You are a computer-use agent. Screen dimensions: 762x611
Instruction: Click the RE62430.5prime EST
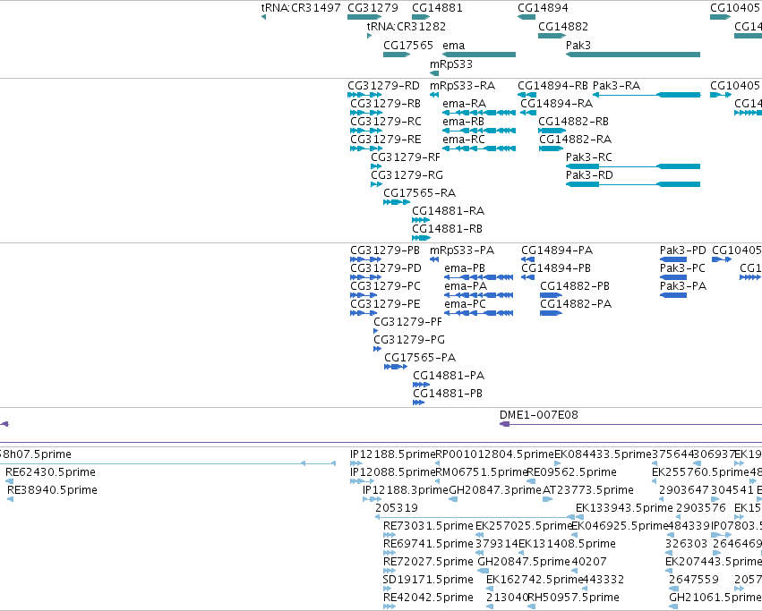[x=9, y=482]
